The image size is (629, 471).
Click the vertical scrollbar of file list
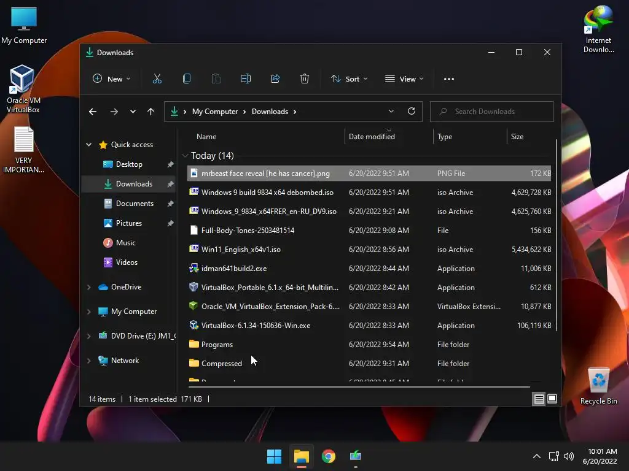coord(556,235)
